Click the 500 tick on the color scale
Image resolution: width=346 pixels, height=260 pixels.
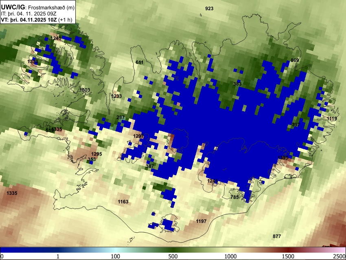(x=173, y=256)
